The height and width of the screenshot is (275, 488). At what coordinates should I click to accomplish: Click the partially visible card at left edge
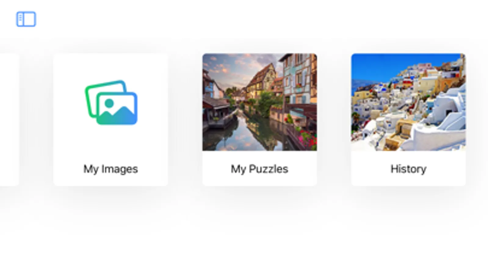pos(9,120)
